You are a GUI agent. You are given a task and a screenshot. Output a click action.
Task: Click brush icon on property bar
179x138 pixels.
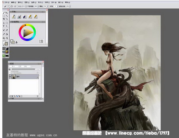pos(5,6)
